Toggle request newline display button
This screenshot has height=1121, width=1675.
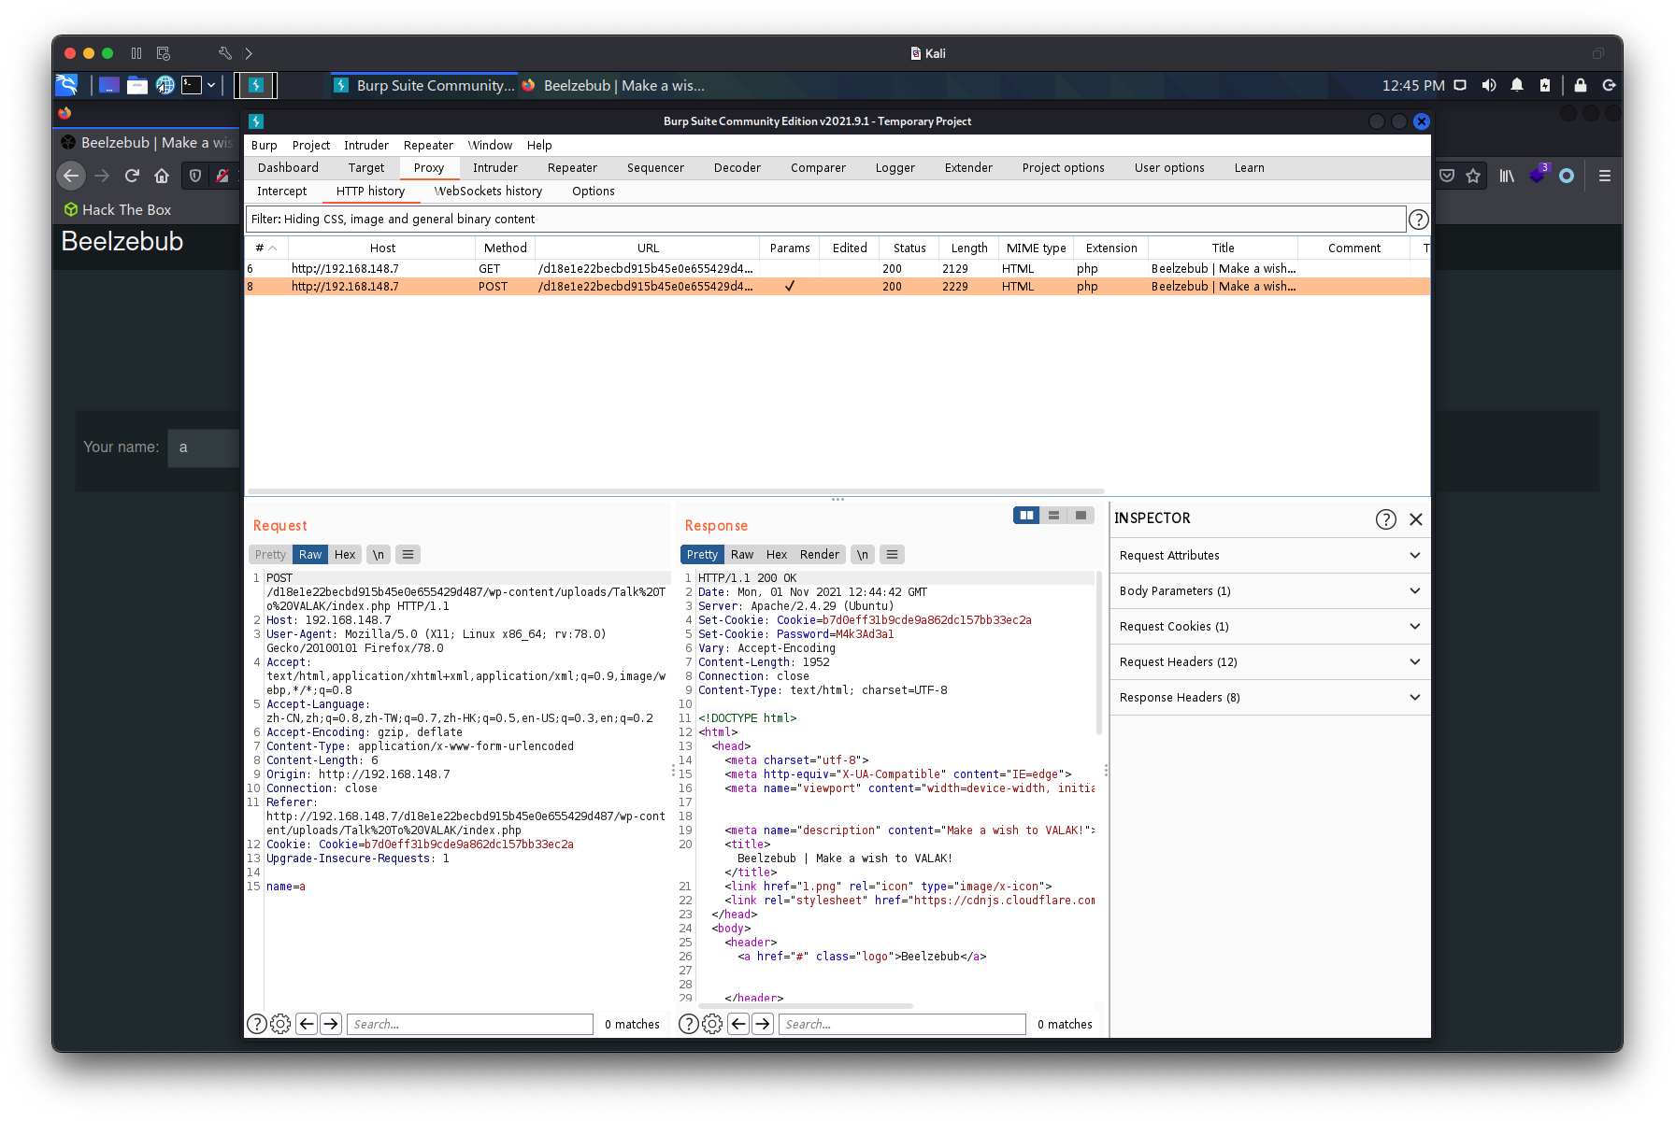379,555
